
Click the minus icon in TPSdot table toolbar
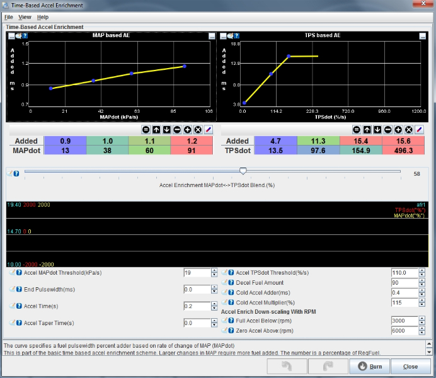click(x=387, y=129)
